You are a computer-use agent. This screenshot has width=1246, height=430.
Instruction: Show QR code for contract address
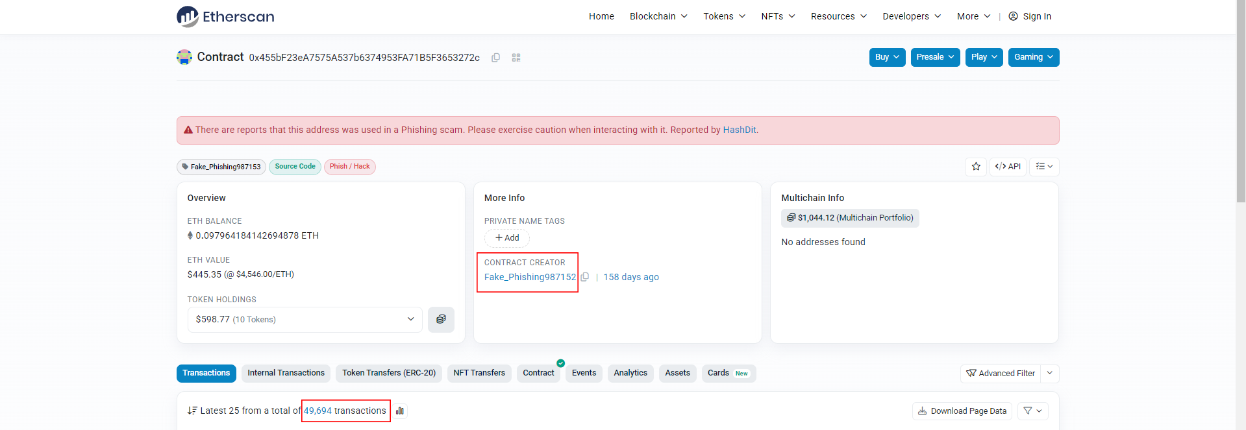tap(516, 58)
